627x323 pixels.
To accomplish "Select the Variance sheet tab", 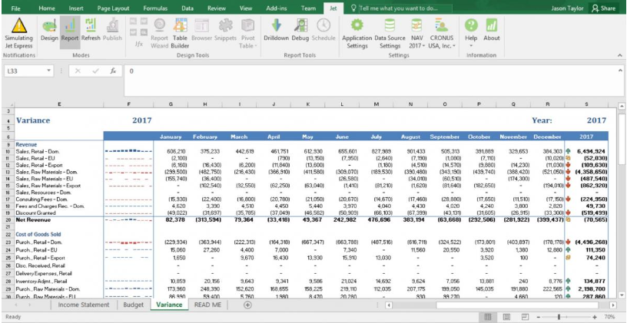I will coord(169,305).
